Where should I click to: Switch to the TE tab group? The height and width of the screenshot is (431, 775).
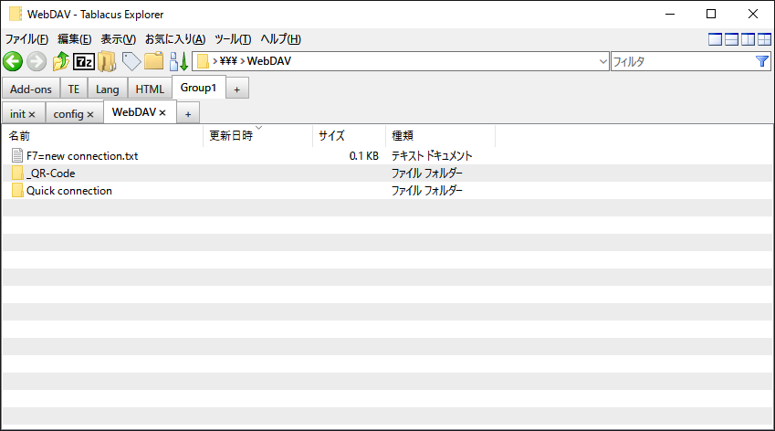(74, 89)
